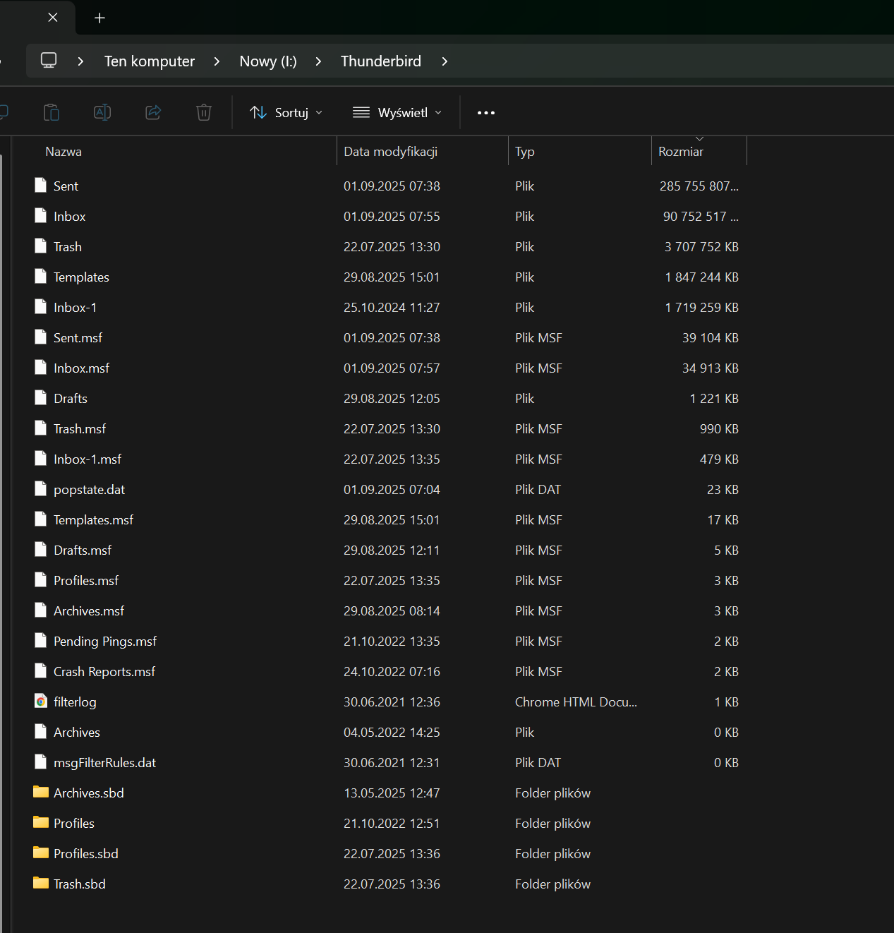Navigate to Nowy (I:) in breadcrumb
The width and height of the screenshot is (894, 933).
pos(268,61)
